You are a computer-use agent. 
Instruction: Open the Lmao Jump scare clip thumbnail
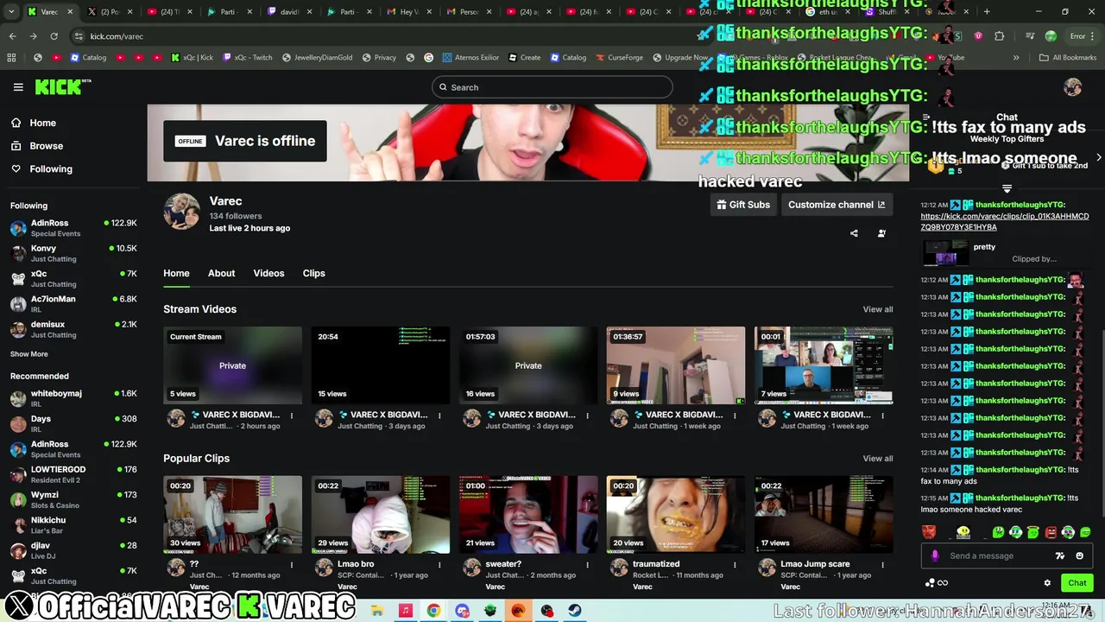click(x=823, y=515)
